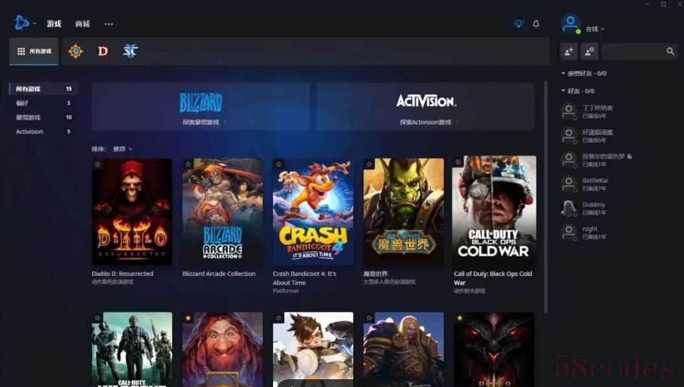This screenshot has width=684, height=387.
Task: Select the Activision 5 sidebar filter
Action: (43, 131)
